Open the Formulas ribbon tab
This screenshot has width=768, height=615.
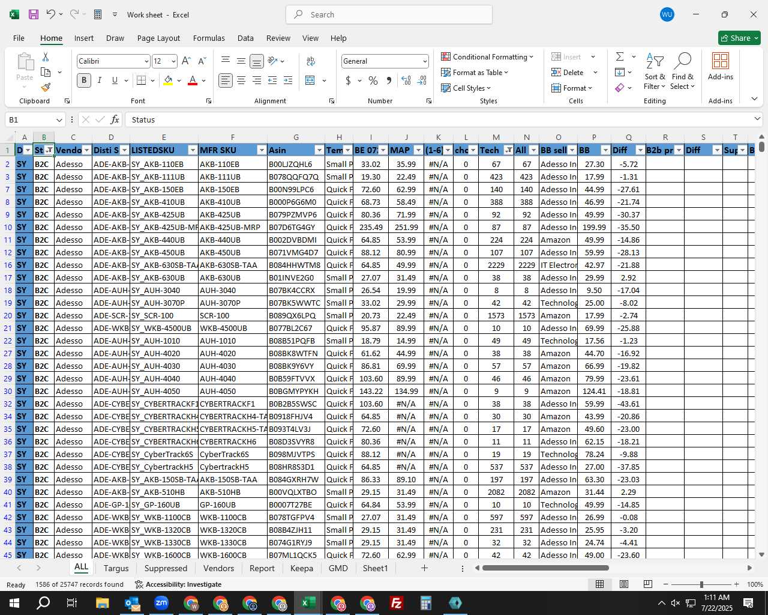click(209, 38)
